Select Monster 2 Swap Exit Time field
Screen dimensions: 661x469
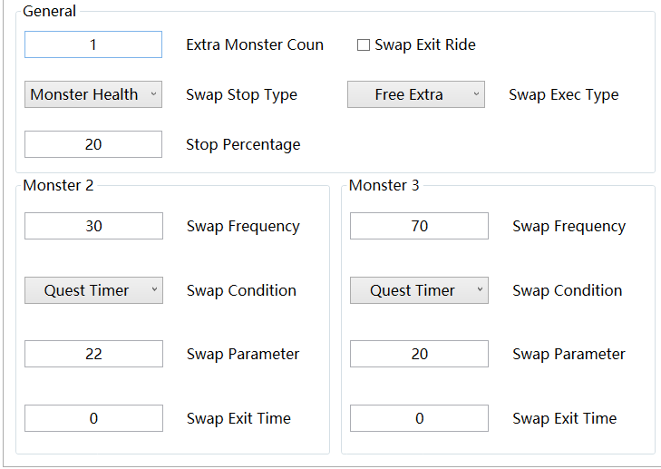click(93, 418)
